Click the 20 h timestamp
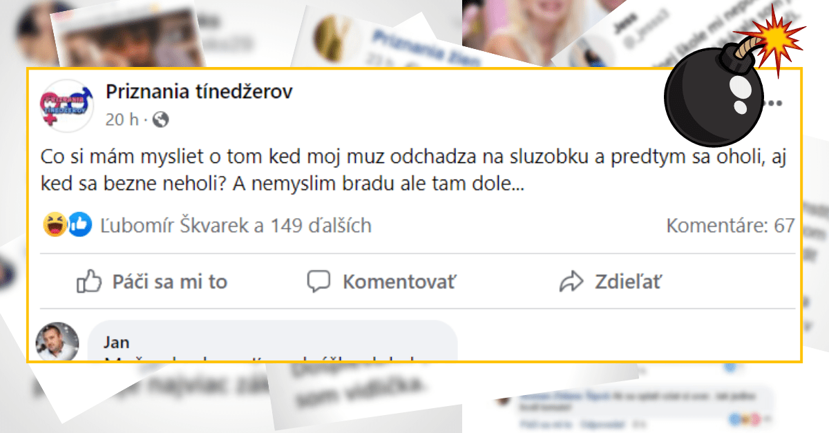Image resolution: width=829 pixels, height=433 pixels. tap(122, 119)
